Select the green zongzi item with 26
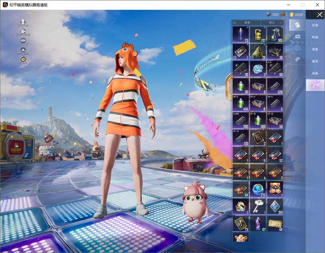 tap(258, 52)
